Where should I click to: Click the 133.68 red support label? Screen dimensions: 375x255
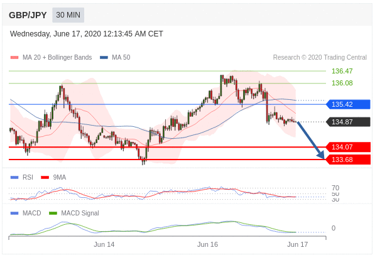(x=348, y=160)
